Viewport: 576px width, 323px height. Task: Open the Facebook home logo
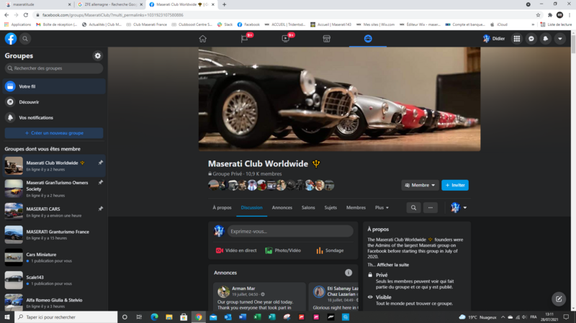(11, 39)
